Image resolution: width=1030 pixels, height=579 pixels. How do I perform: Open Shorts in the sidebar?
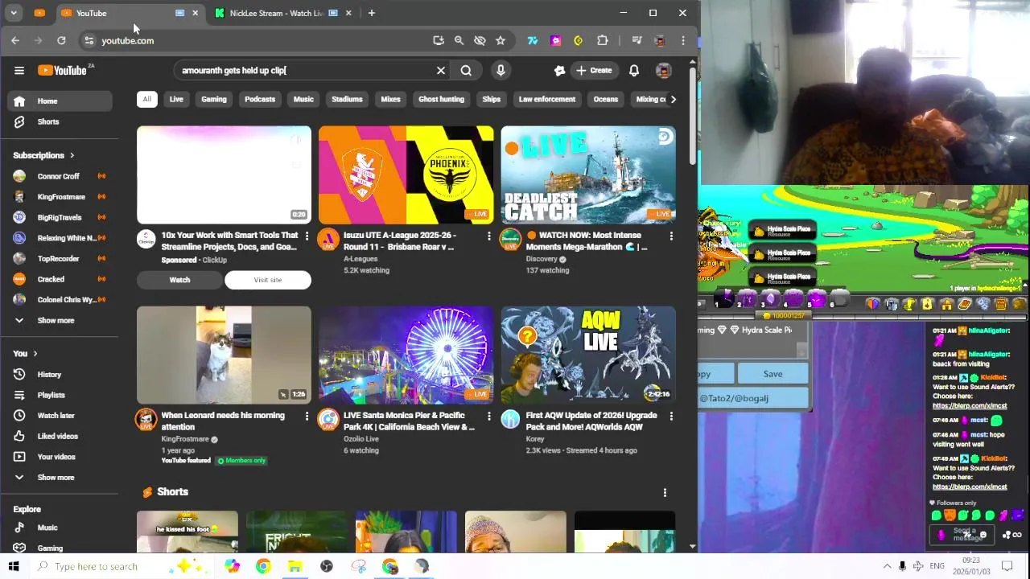(60, 121)
